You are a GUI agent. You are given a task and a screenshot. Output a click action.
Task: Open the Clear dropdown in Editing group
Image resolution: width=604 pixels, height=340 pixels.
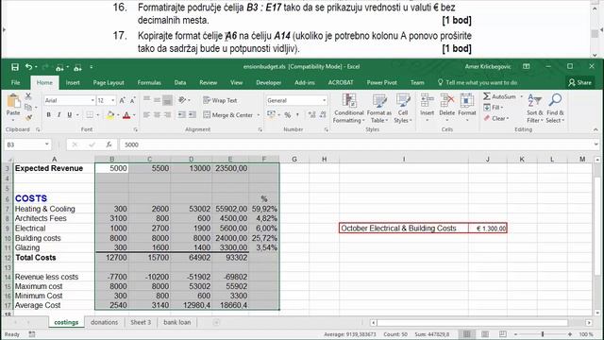(x=496, y=118)
